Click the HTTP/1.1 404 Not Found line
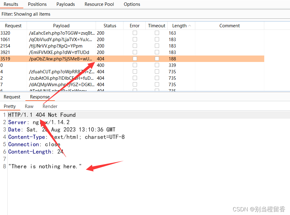290x215 pixels. tap(42, 115)
